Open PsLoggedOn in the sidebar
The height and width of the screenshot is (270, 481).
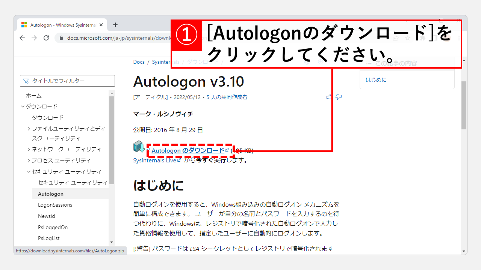(53, 227)
